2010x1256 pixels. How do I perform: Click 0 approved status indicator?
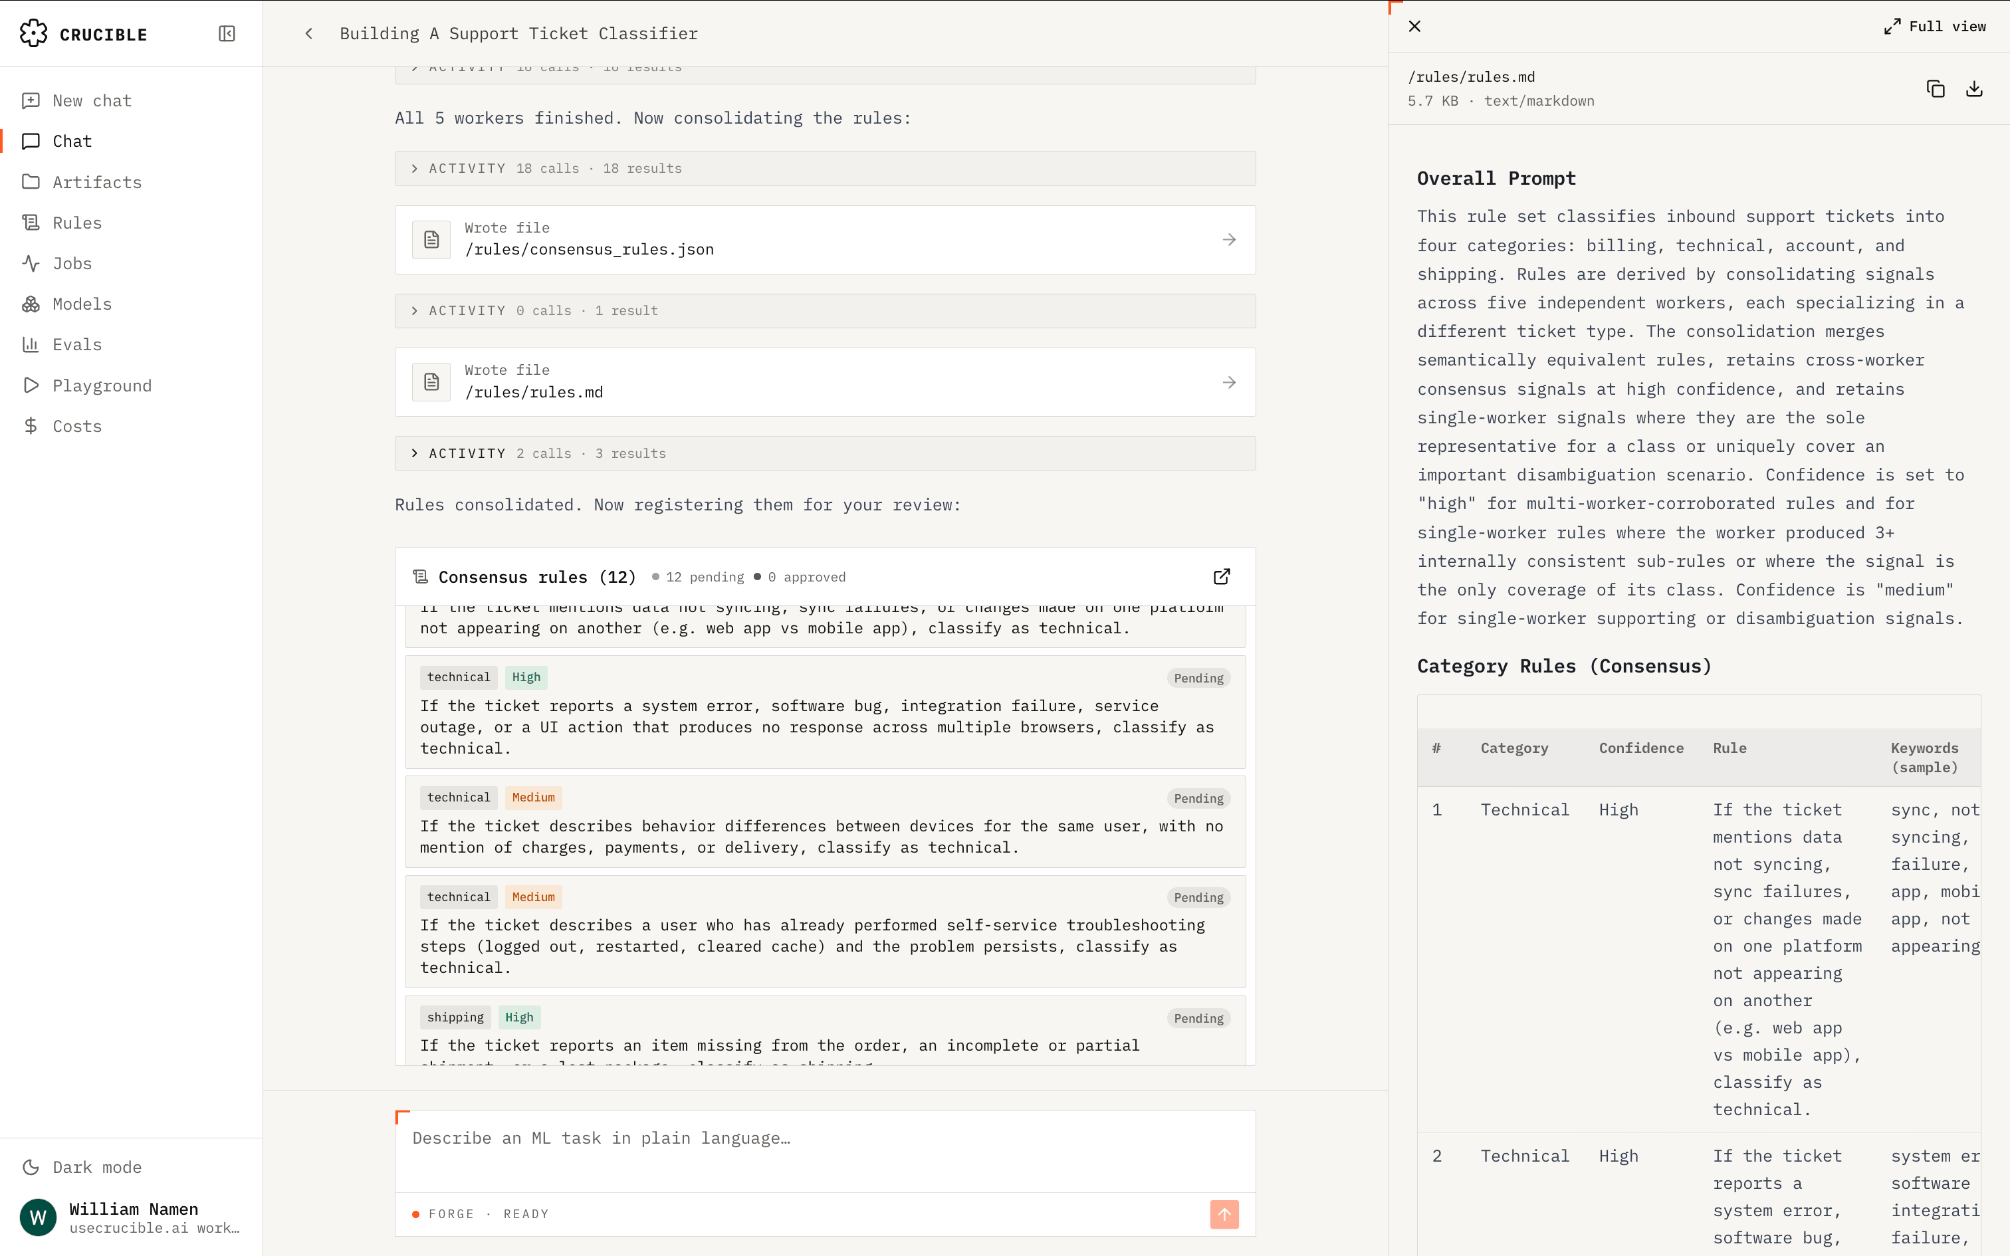point(800,577)
